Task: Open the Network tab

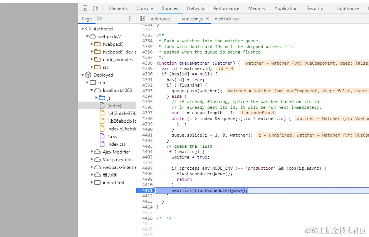Action: pyautogui.click(x=196, y=8)
